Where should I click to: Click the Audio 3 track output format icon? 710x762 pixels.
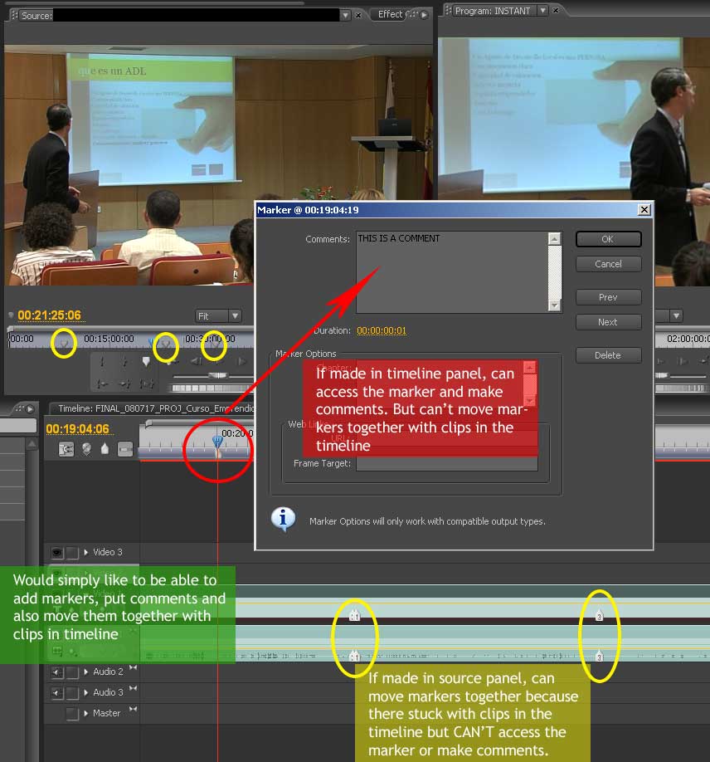click(133, 689)
